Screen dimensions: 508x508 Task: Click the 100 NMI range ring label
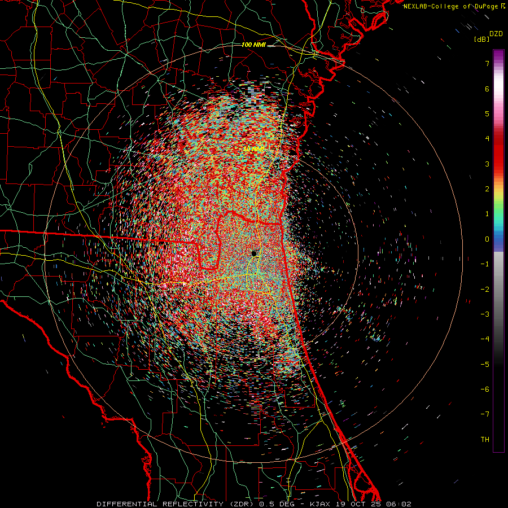click(x=253, y=45)
